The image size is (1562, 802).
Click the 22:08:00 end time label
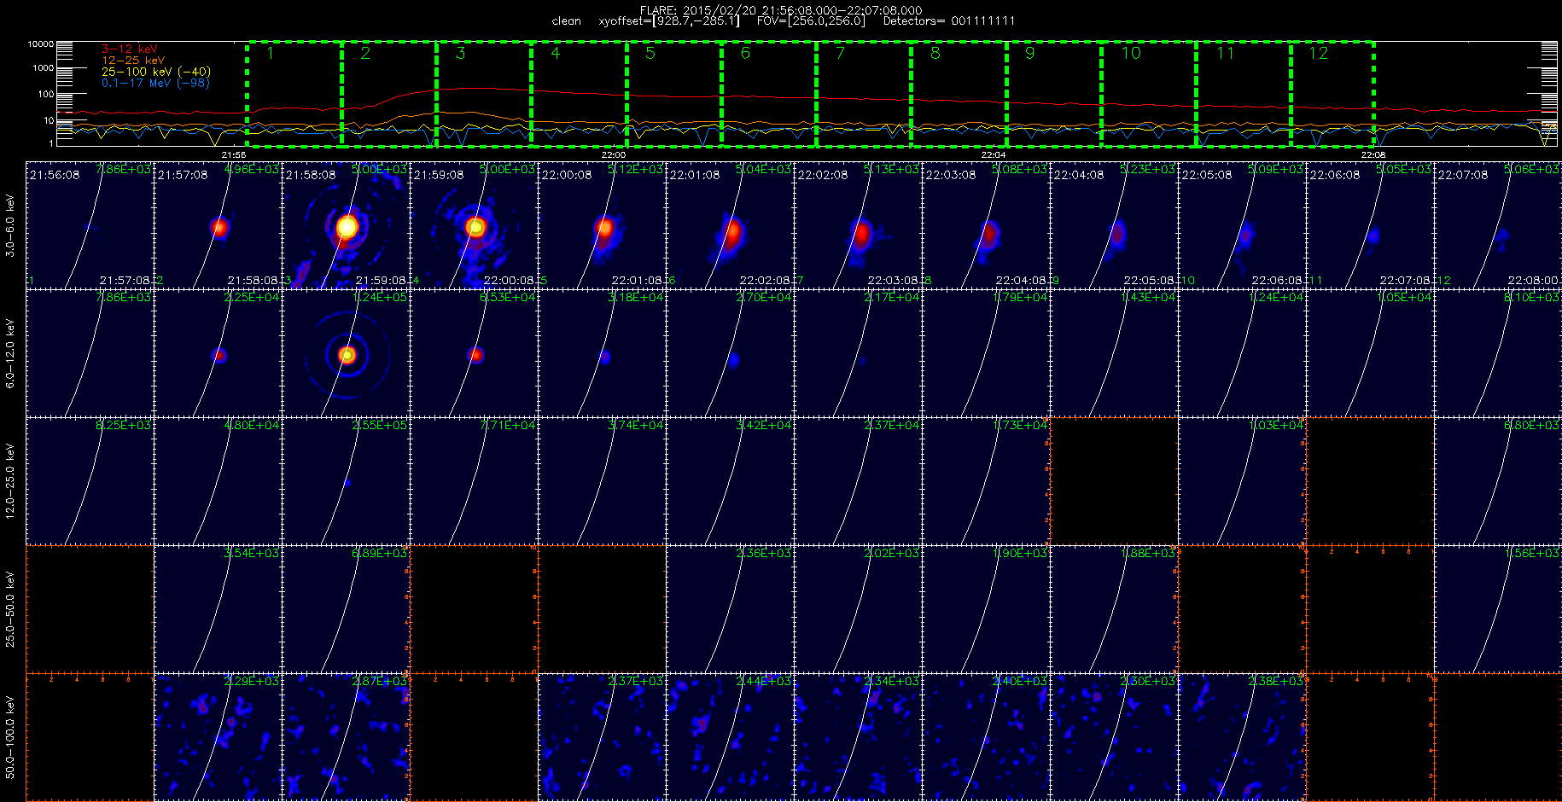pyautogui.click(x=1533, y=281)
